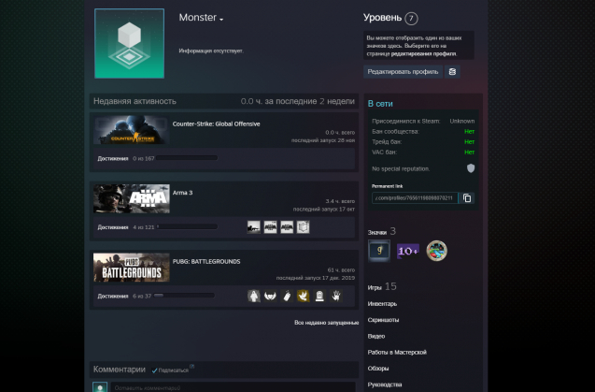Click the No special reputation text
This screenshot has width=595, height=392.
tap(401, 168)
